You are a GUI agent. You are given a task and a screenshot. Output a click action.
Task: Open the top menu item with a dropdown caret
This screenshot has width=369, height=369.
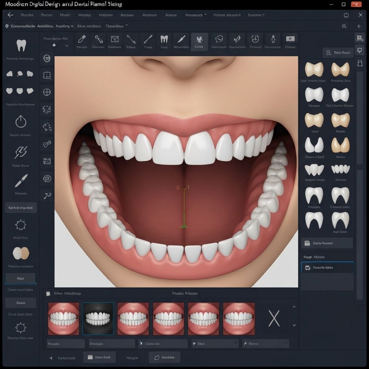point(196,15)
